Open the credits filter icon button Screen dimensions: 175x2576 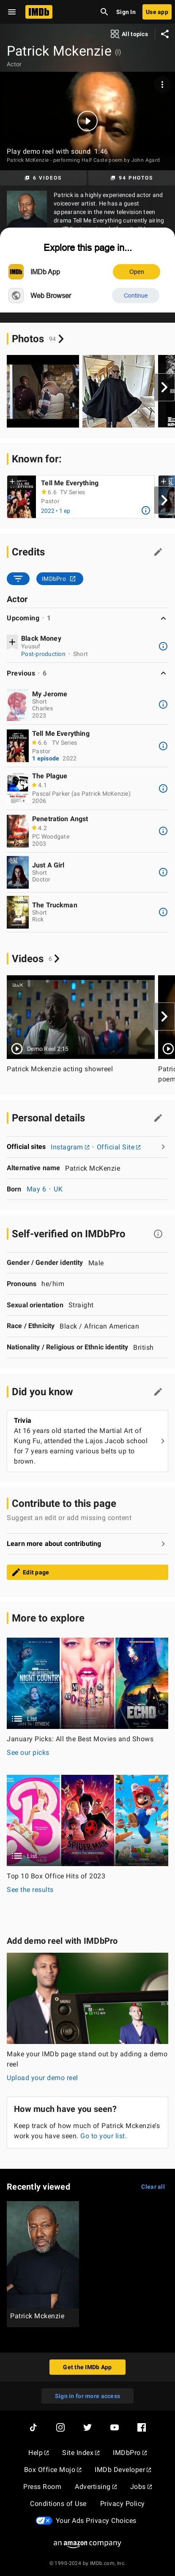[18, 578]
